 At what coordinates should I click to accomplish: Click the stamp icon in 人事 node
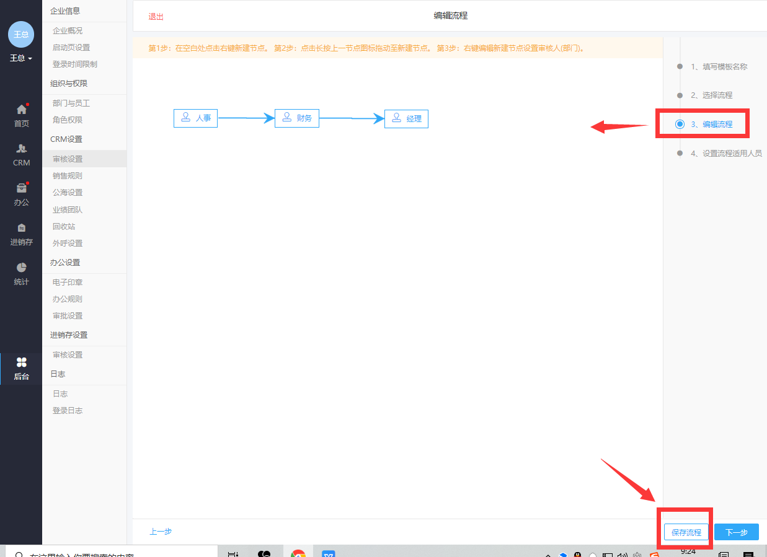[185, 116]
